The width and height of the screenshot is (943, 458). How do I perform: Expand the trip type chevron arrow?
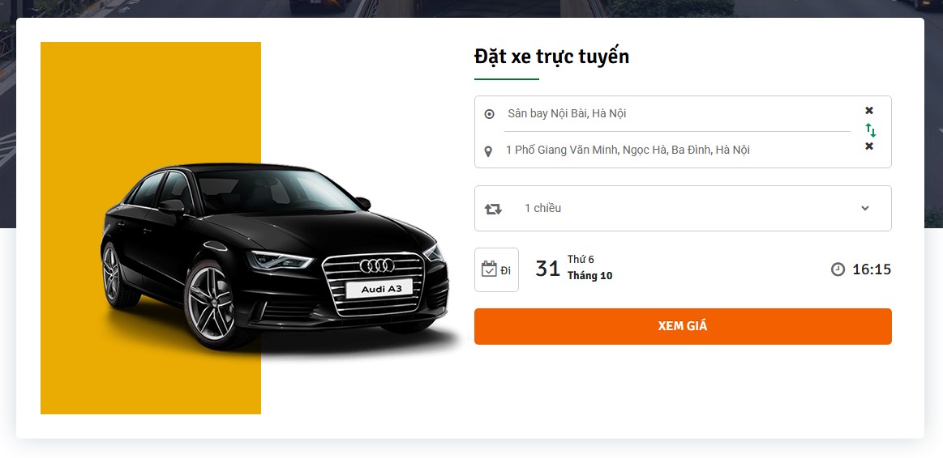pos(864,209)
